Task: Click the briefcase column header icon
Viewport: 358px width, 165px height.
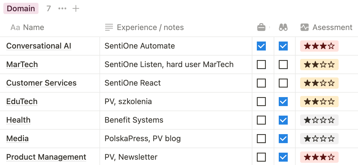Action: (x=261, y=27)
